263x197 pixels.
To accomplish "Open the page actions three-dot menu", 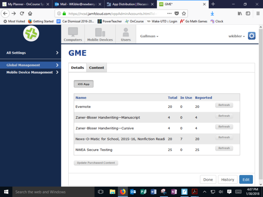I will click(x=169, y=13).
